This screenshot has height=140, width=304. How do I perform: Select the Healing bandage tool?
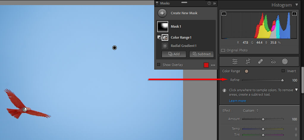click(x=260, y=62)
